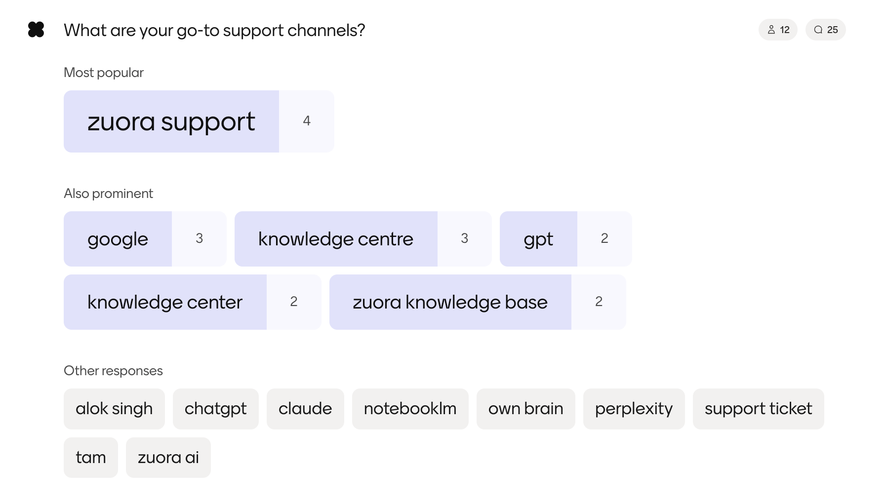885x504 pixels.
Task: Click the 'alok singh' response chip
Action: coord(114,409)
